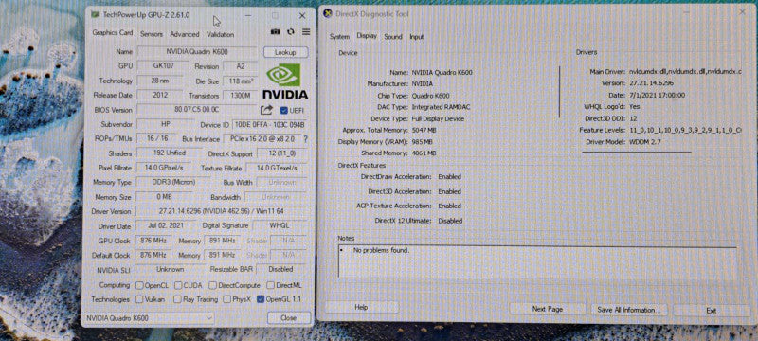Click the Lookup button
Screen dimensions: 758x341
(286, 52)
